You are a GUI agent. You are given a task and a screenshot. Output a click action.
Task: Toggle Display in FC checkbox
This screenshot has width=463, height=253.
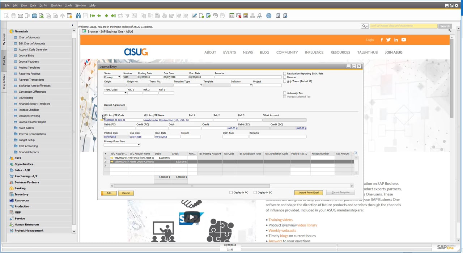(x=231, y=193)
